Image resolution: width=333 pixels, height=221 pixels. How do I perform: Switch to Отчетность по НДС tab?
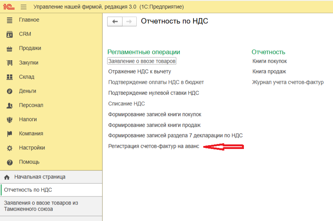coord(51,190)
